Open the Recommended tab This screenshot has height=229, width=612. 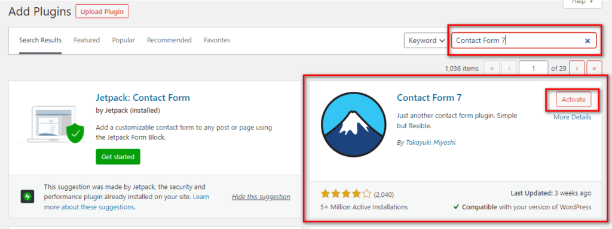coord(169,40)
